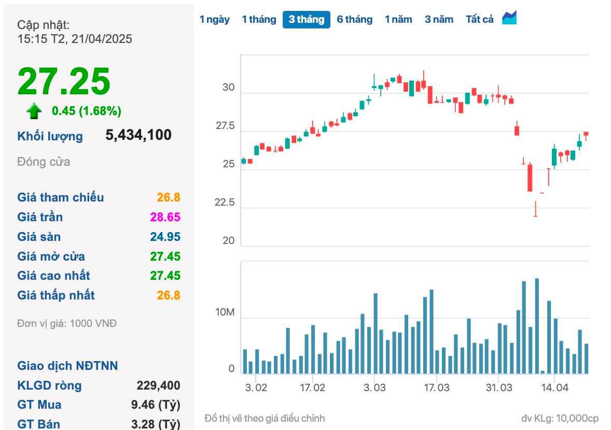This screenshot has width=611, height=430.
Task: Switch to the 1 năm range
Action: coord(398,19)
